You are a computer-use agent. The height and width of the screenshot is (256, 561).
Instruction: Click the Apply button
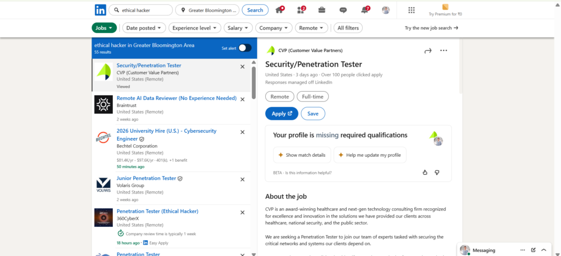(282, 113)
